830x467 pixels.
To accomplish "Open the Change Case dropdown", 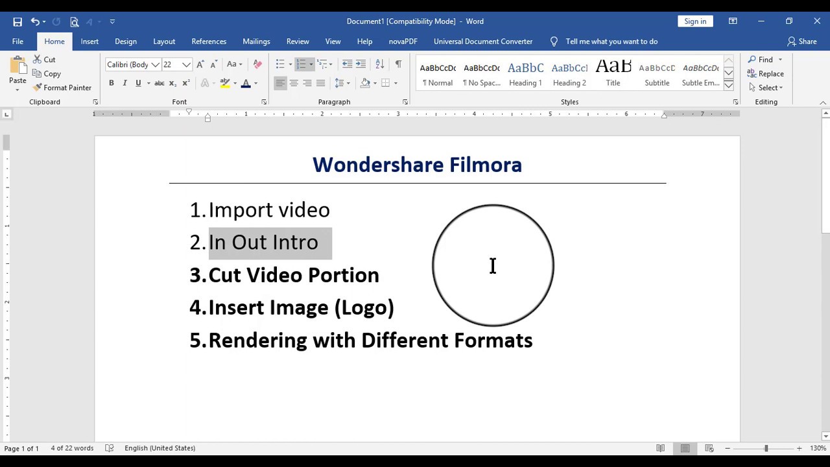I will point(234,64).
